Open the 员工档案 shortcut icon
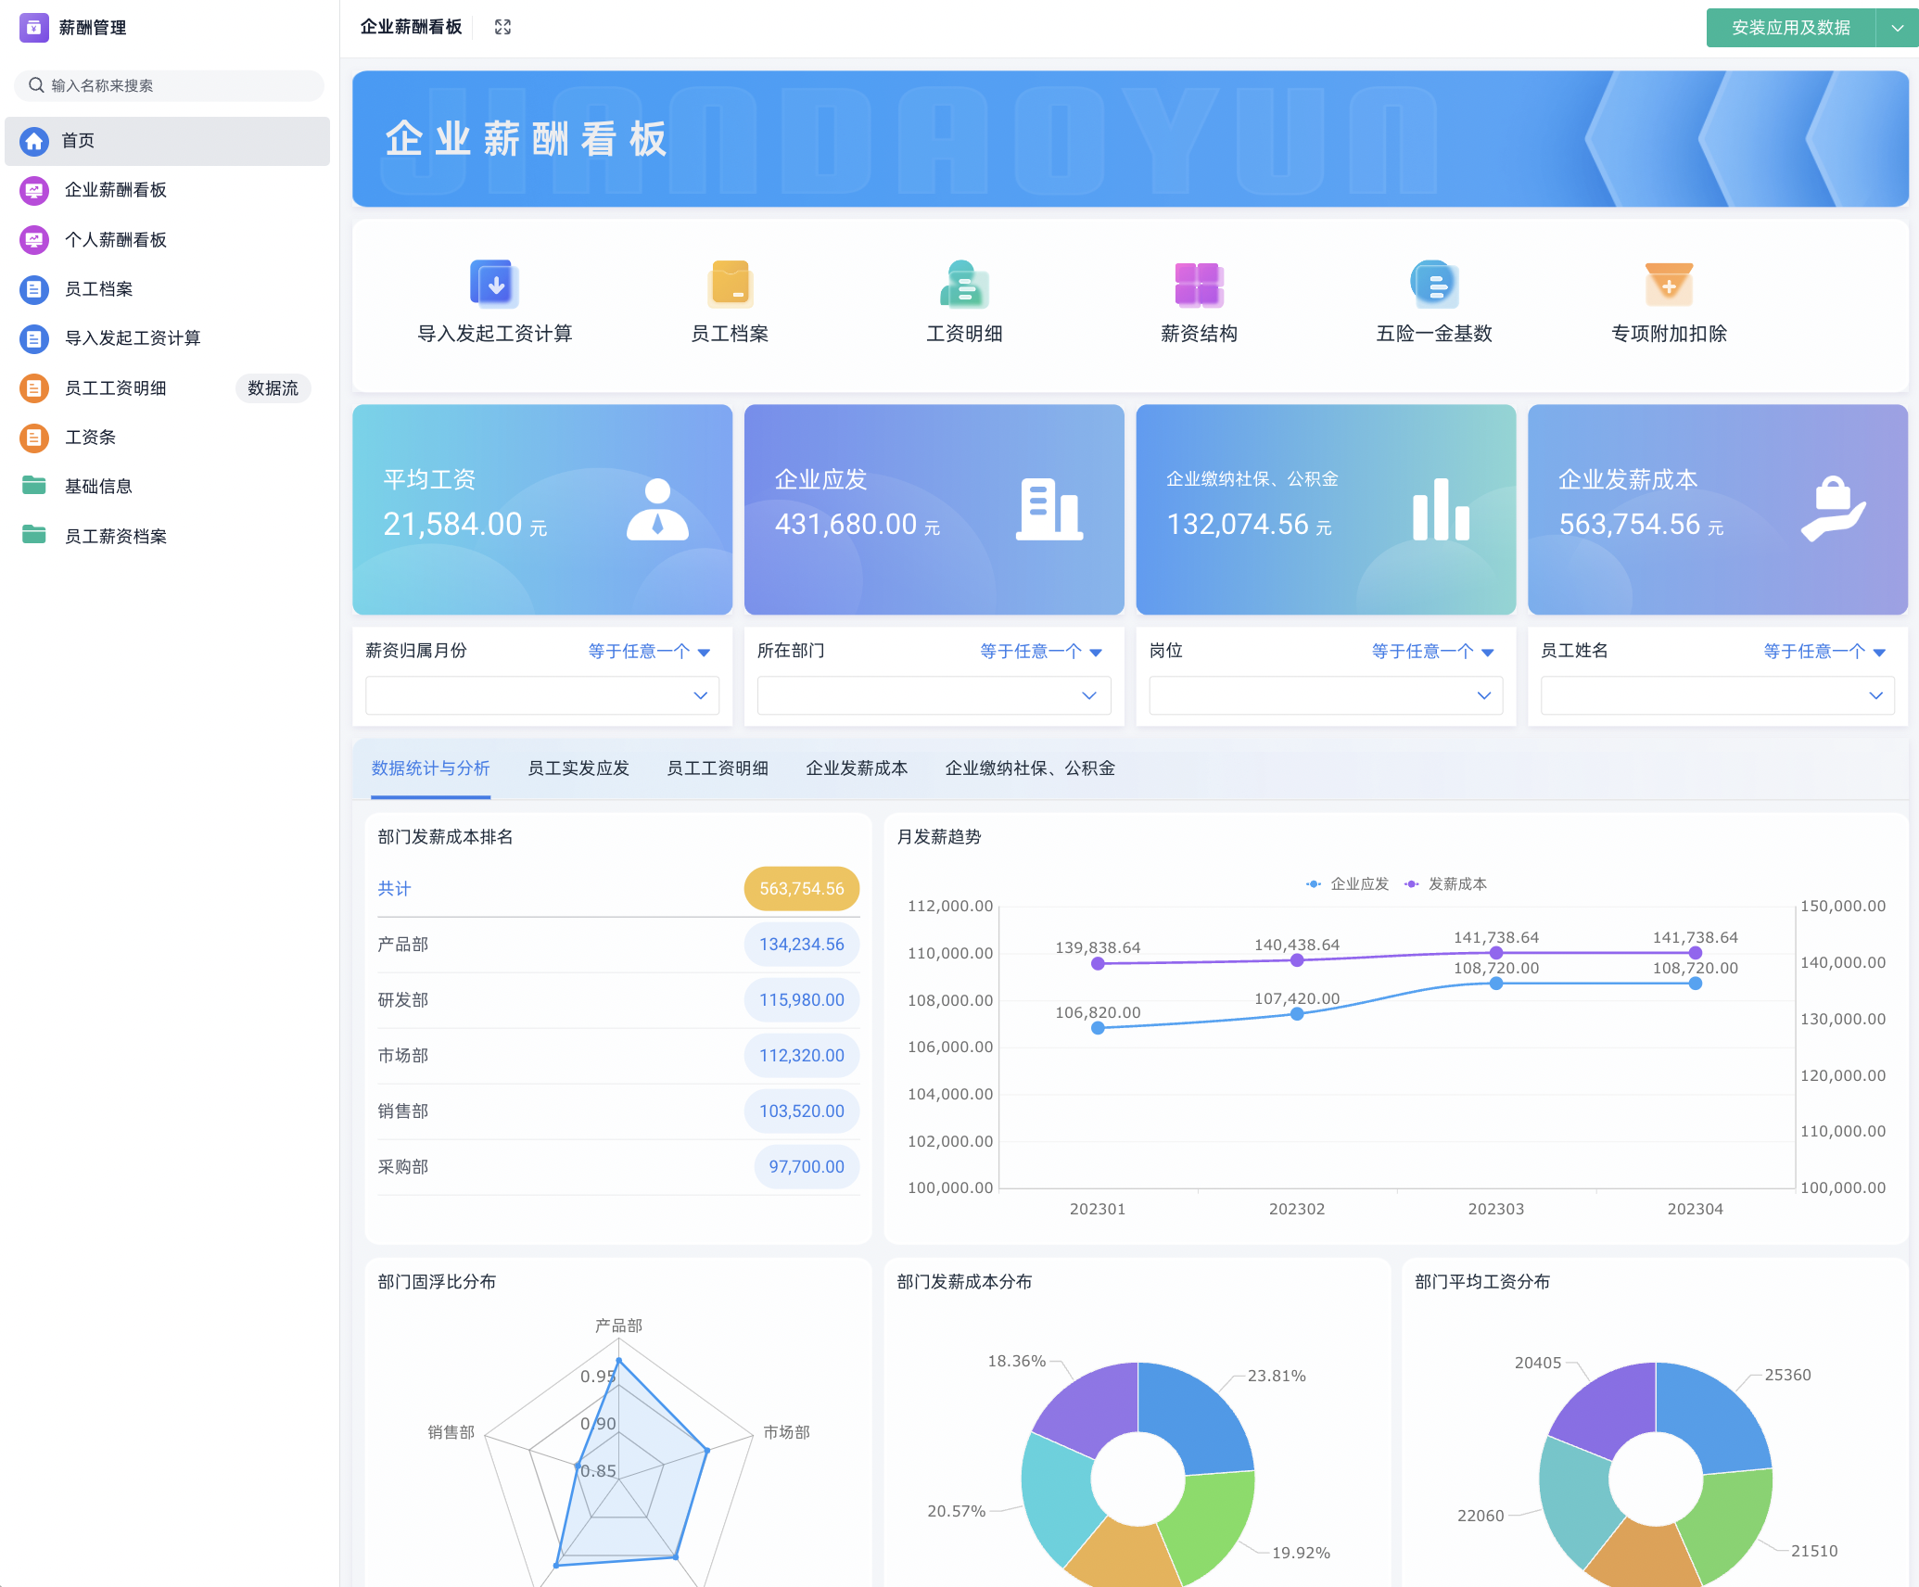Viewport: 1919px width, 1587px height. (730, 284)
